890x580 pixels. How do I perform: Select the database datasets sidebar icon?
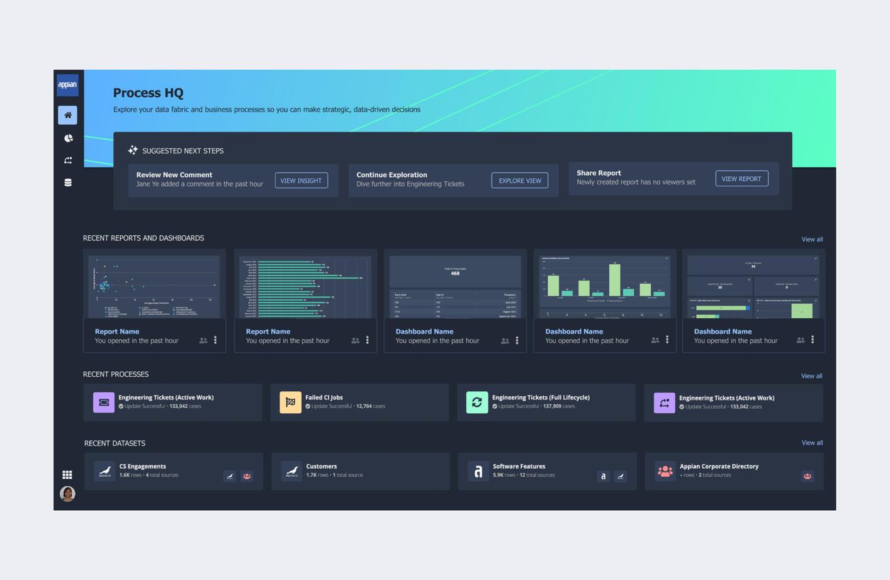(x=67, y=182)
